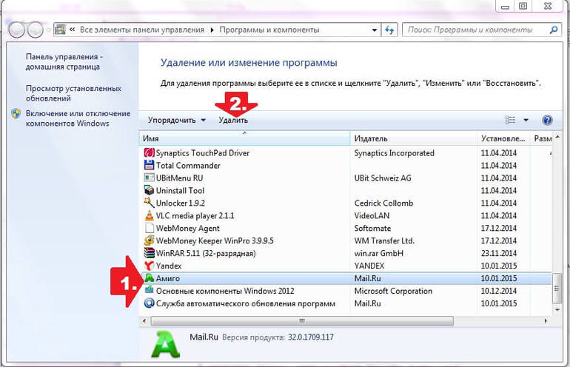
Task: Click the WebMoney Keeper WinPro icon
Action: coord(149,240)
